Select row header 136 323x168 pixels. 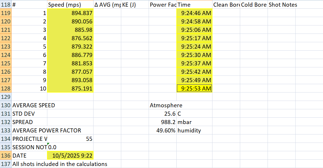pos(6,156)
